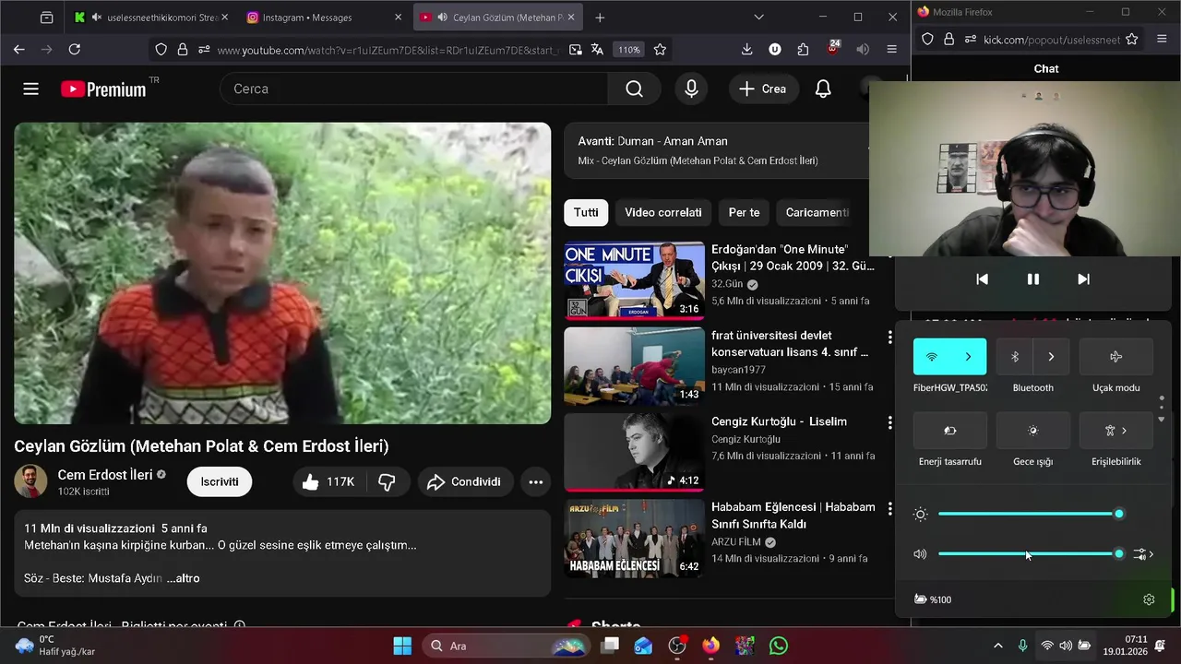Click the taskbar microphone tray icon
This screenshot has width=1181, height=664.
click(1022, 646)
